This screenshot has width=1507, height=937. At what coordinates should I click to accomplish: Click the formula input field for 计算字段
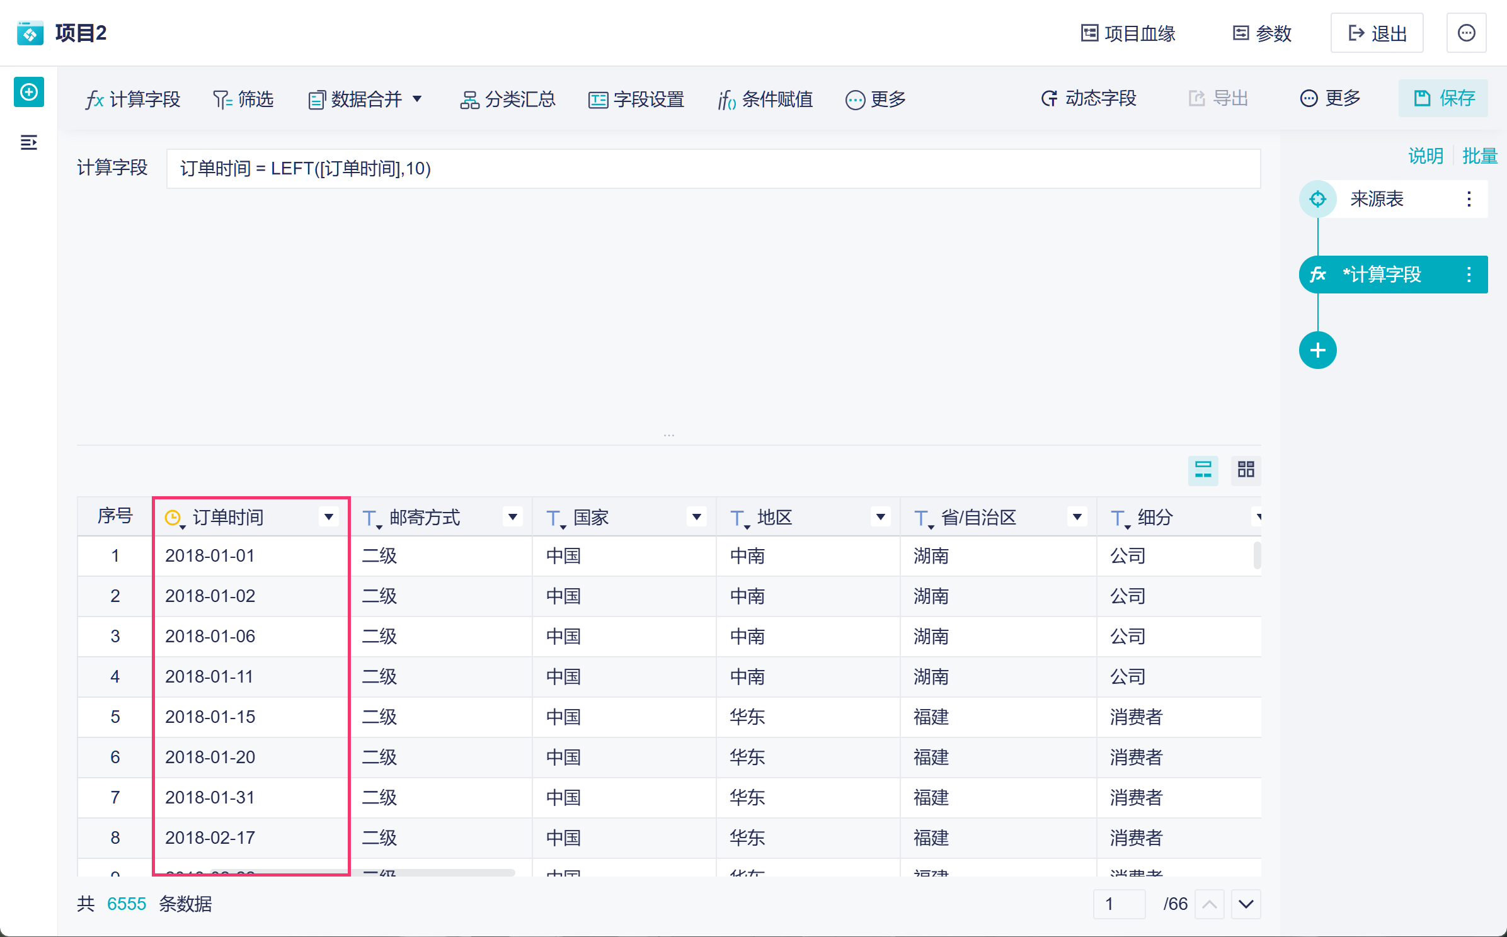pyautogui.click(x=712, y=169)
